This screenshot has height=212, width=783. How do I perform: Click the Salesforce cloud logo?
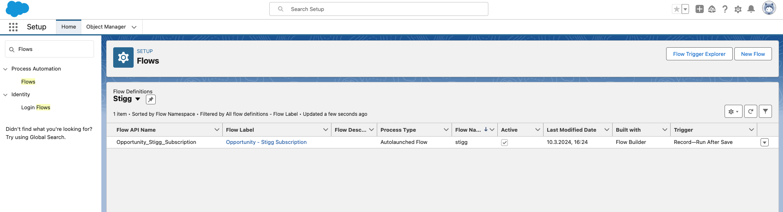[17, 9]
